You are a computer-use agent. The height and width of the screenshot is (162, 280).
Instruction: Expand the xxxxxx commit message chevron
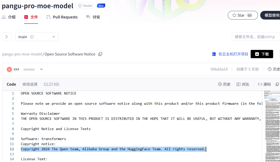41,69
